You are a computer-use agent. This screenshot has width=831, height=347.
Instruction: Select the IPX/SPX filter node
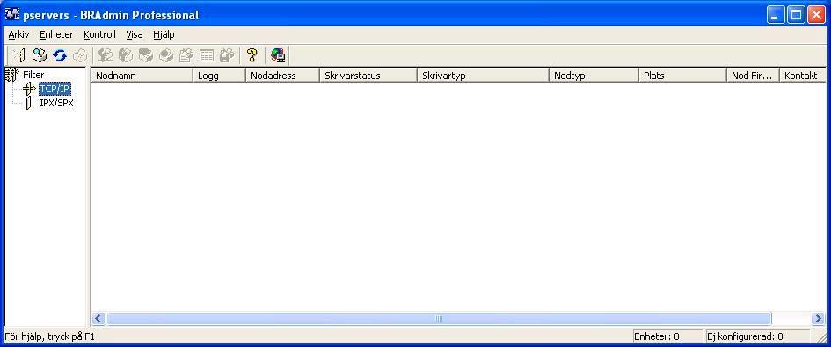click(56, 103)
